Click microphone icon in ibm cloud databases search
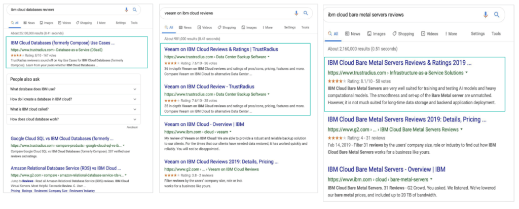The height and width of the screenshot is (209, 519). pyautogui.click(x=126, y=10)
